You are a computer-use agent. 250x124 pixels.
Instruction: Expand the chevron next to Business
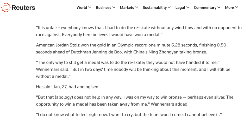tap(114, 8)
